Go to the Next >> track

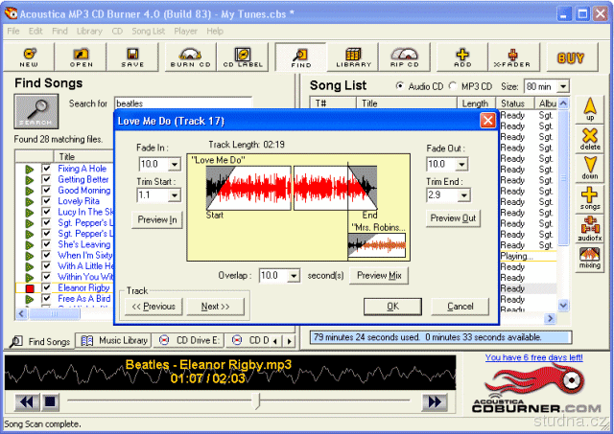[215, 307]
